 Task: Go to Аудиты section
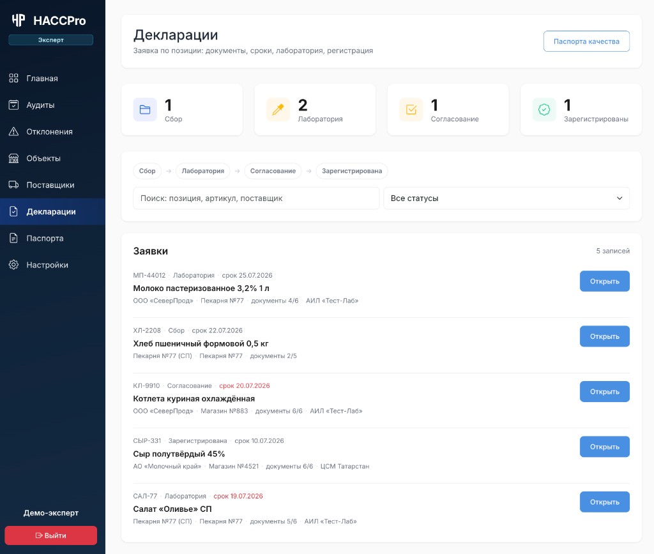pyautogui.click(x=52, y=105)
